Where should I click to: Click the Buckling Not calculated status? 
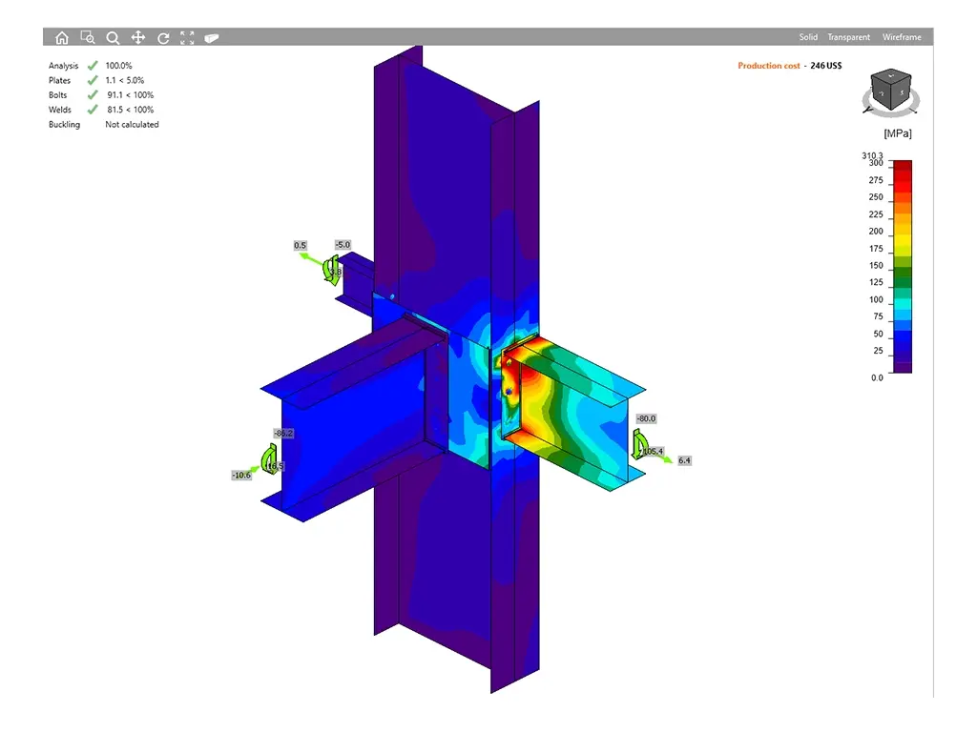(x=132, y=125)
